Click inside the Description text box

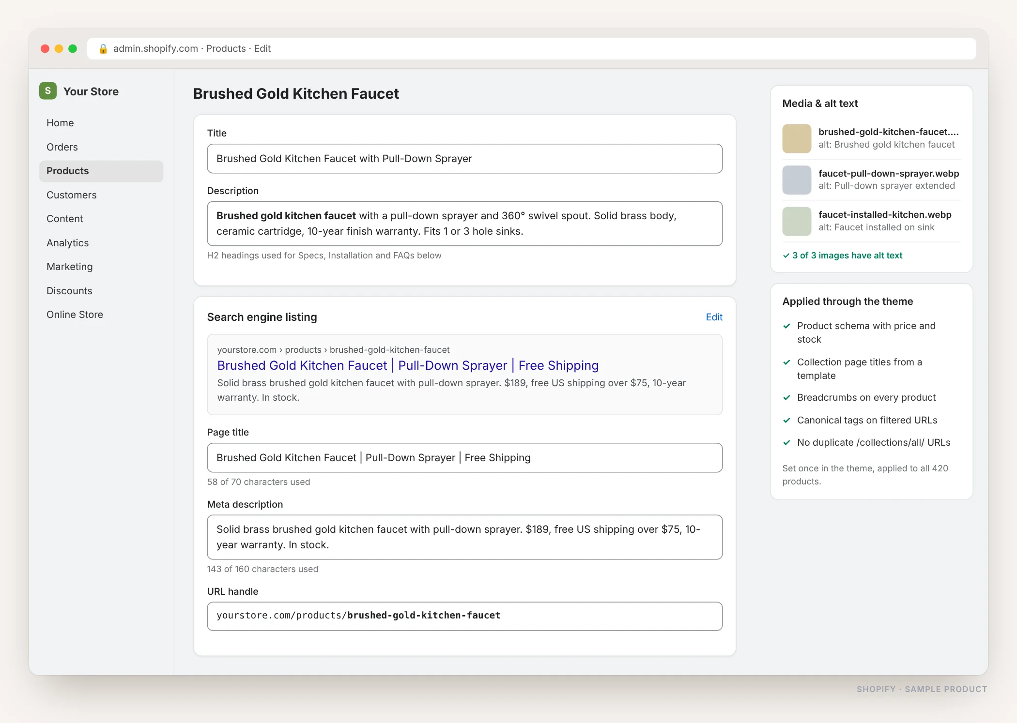point(464,224)
